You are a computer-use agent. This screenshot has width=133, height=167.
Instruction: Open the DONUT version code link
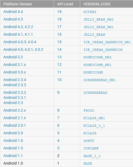pyautogui.click(x=89, y=141)
